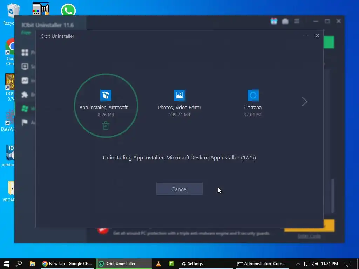Open File Explorer from taskbar
The width and height of the screenshot is (359, 269).
tap(33, 264)
